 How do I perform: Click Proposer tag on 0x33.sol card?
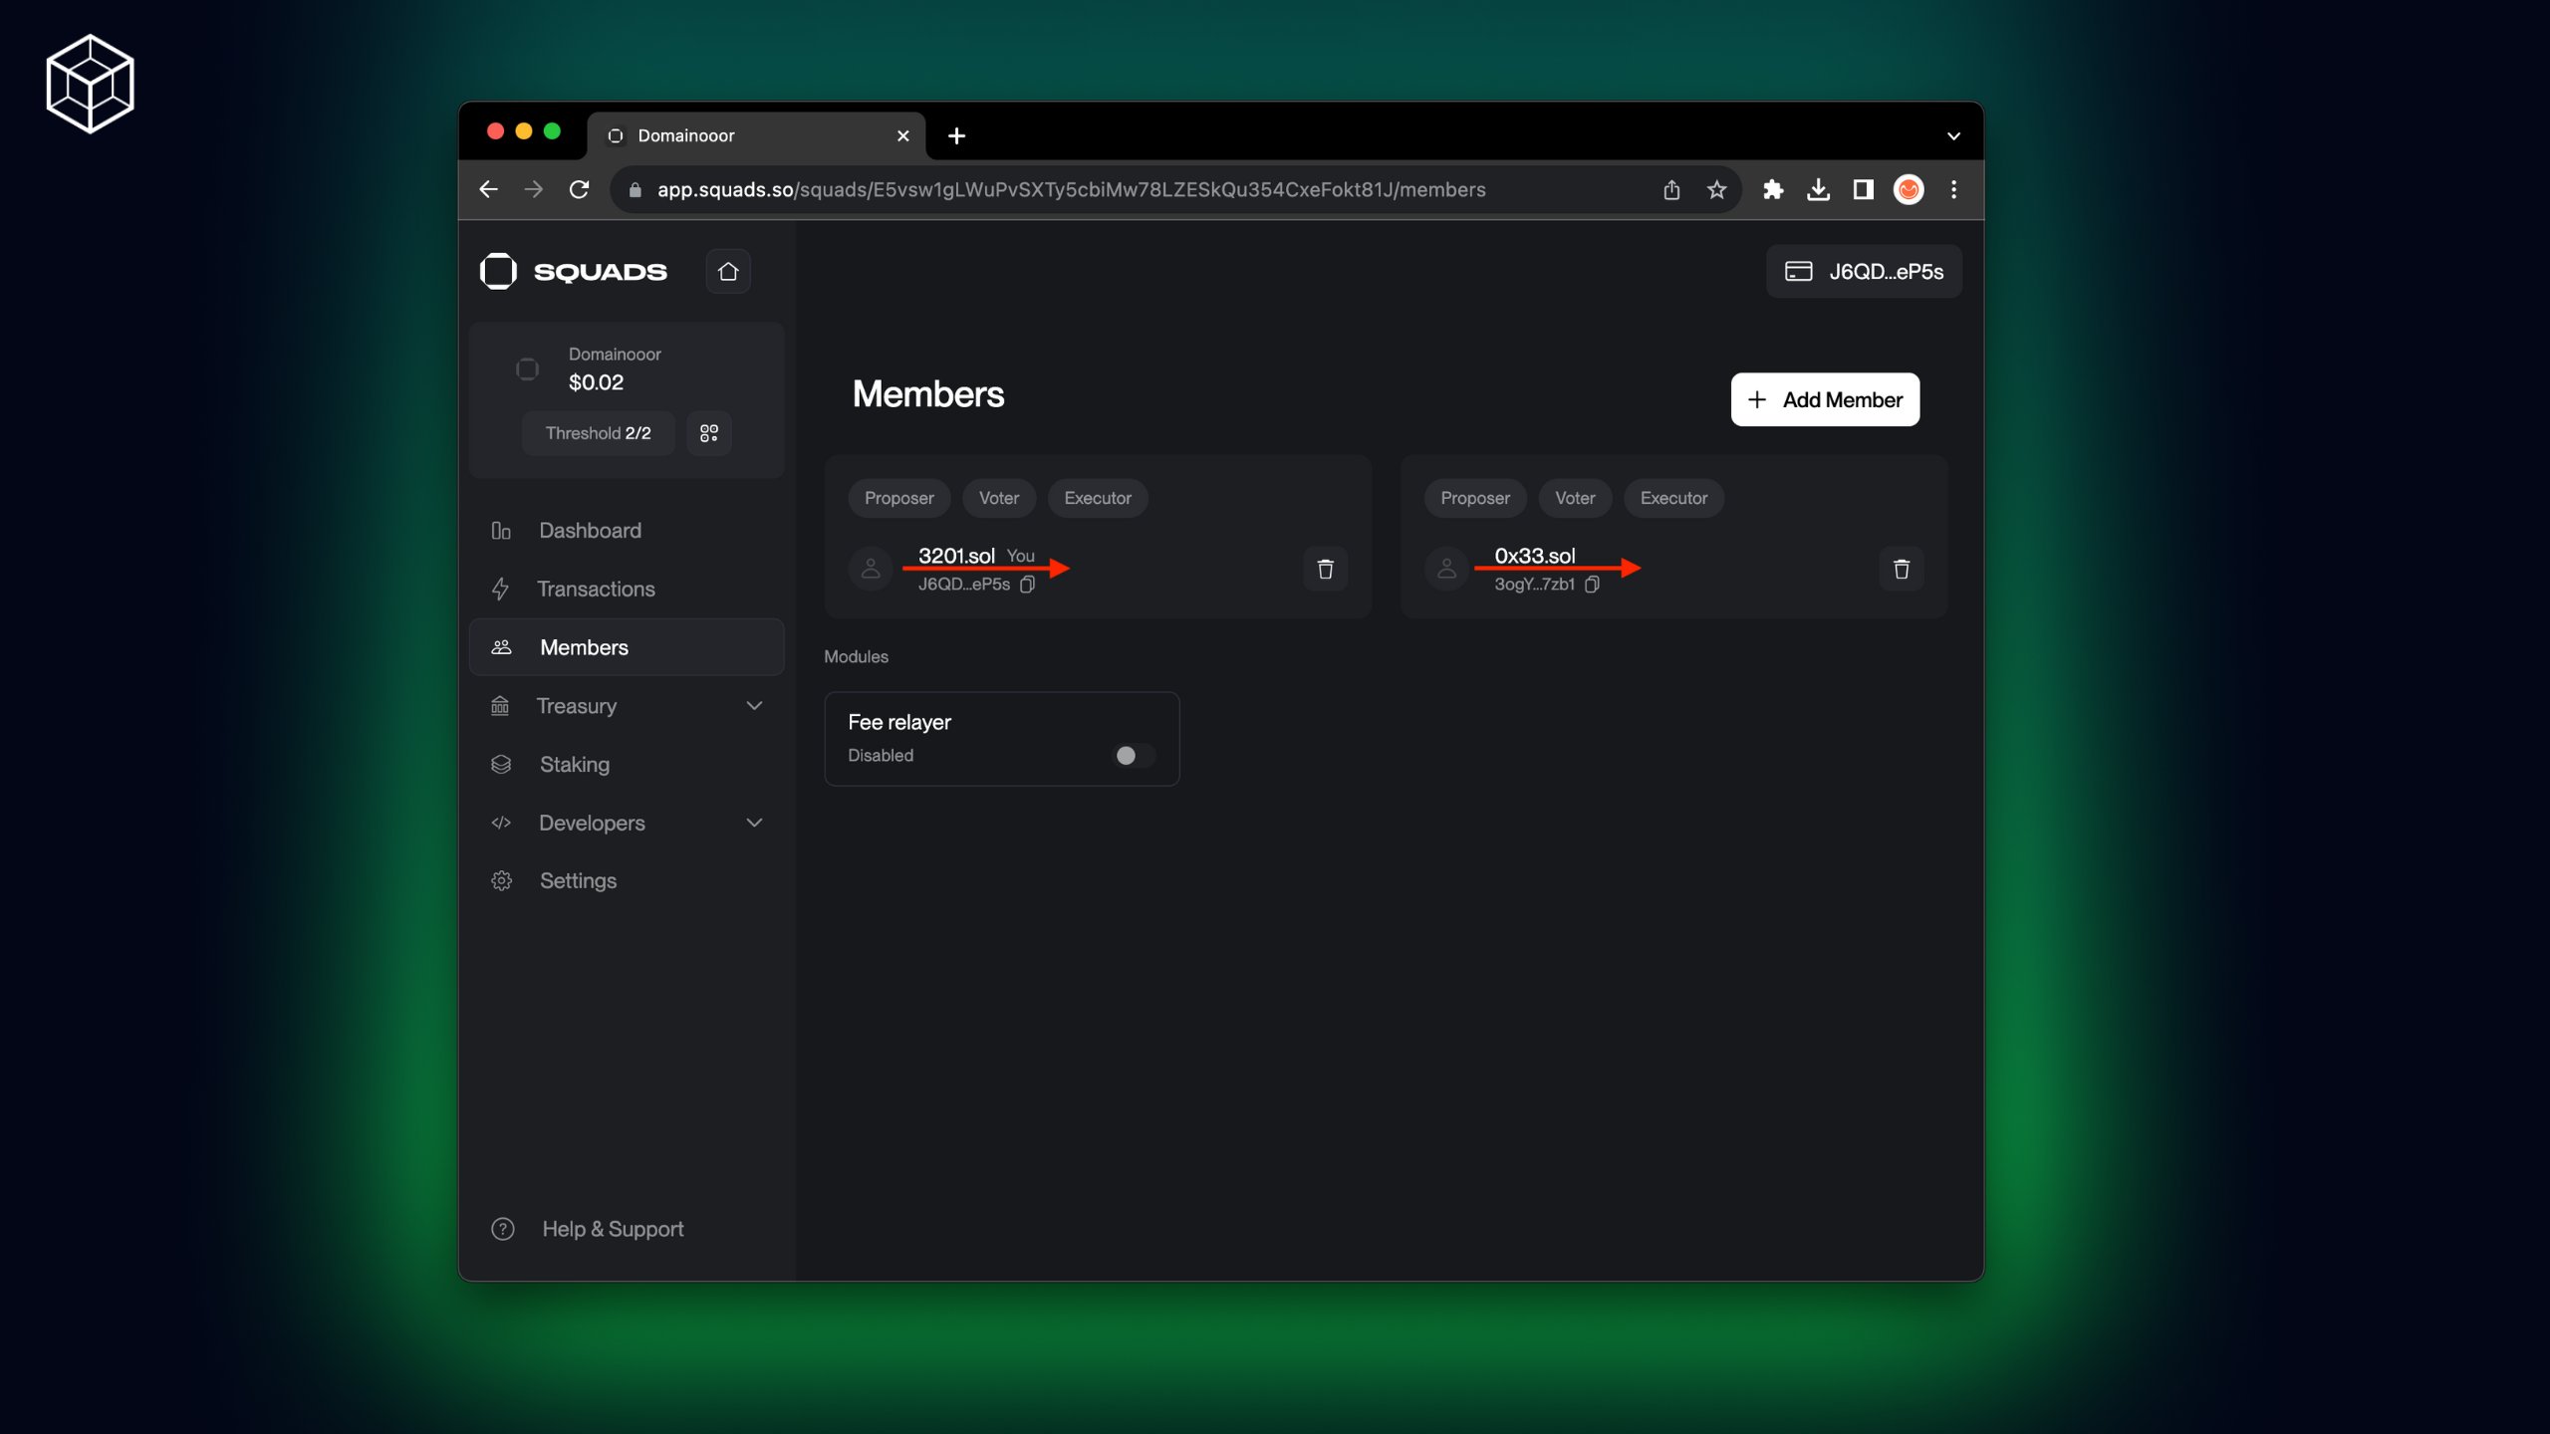[1474, 498]
